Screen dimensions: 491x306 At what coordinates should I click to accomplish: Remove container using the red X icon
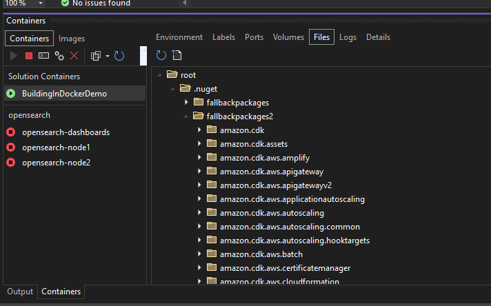click(x=74, y=56)
